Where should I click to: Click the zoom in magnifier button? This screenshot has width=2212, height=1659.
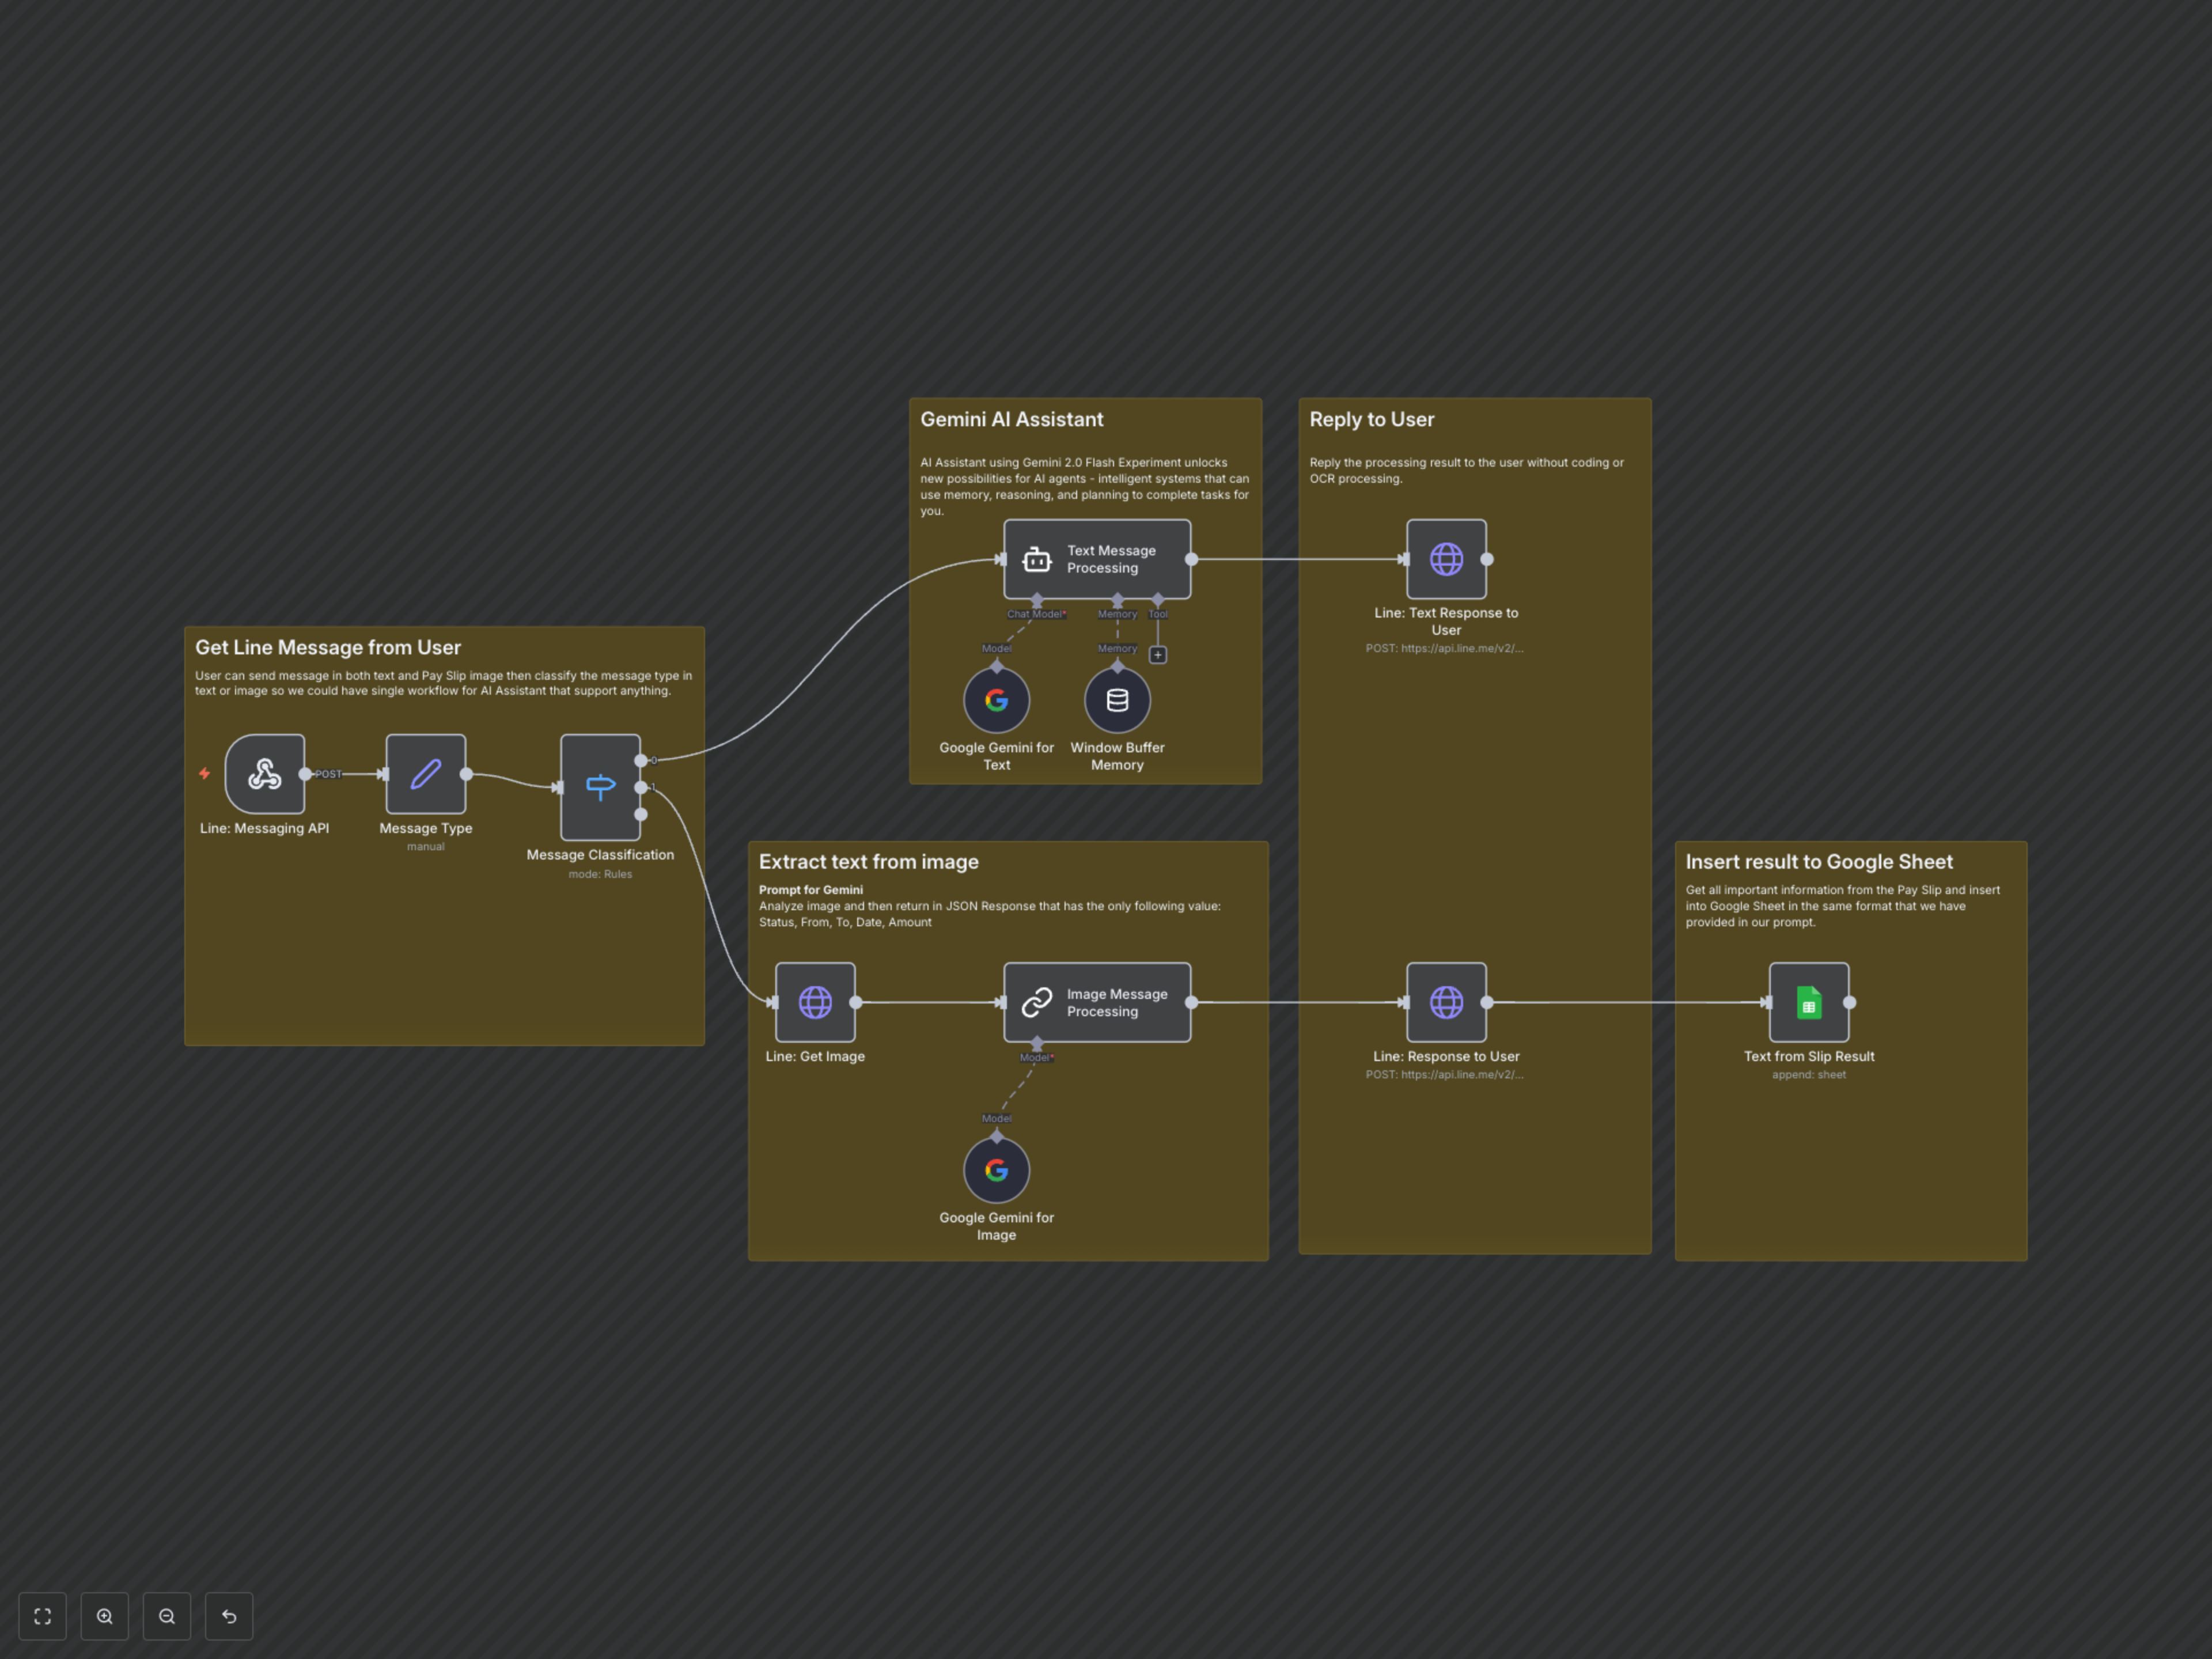[105, 1616]
